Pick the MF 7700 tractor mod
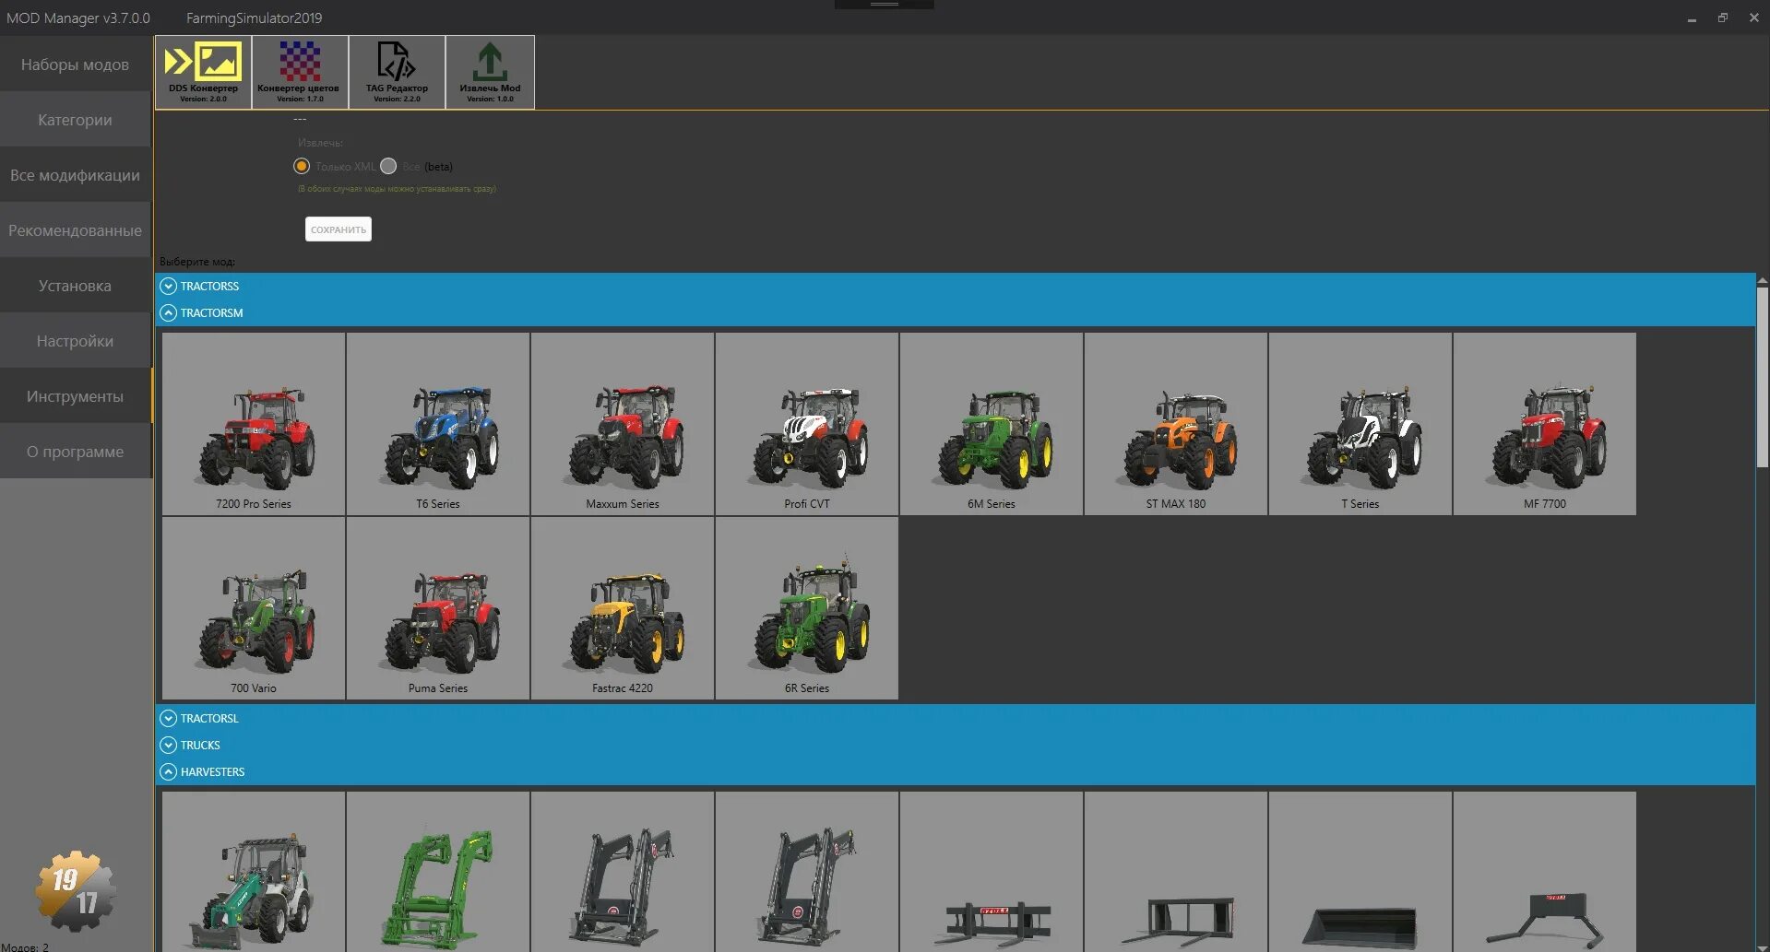The width and height of the screenshot is (1770, 952). pyautogui.click(x=1545, y=424)
